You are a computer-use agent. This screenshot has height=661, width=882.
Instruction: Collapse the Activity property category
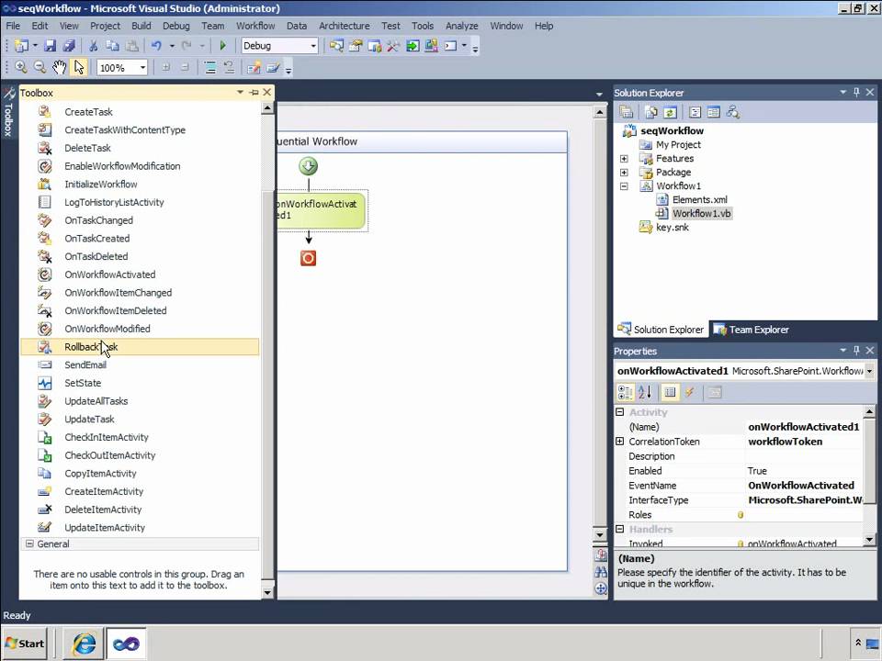620,412
